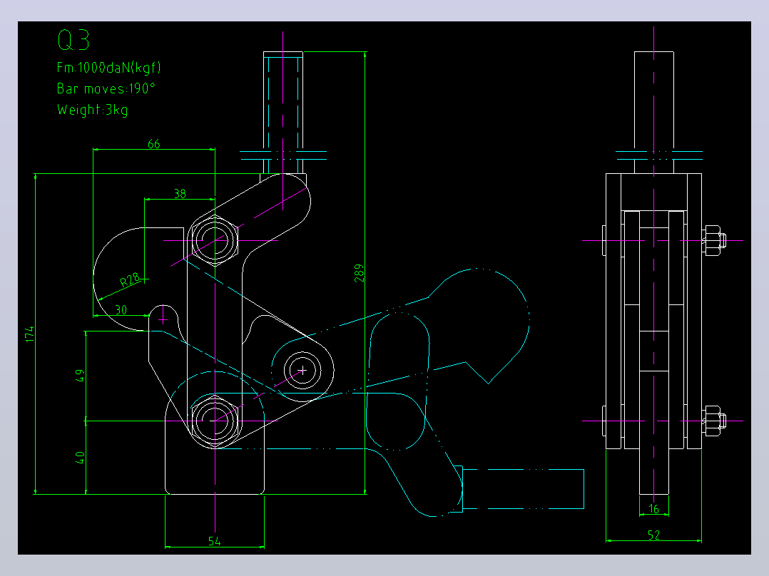Click the R28 radius dimension
The image size is (769, 576).
point(130,280)
